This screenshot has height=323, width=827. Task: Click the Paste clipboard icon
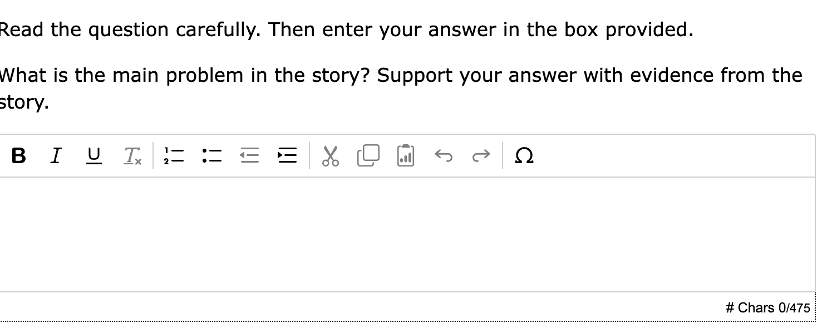405,156
